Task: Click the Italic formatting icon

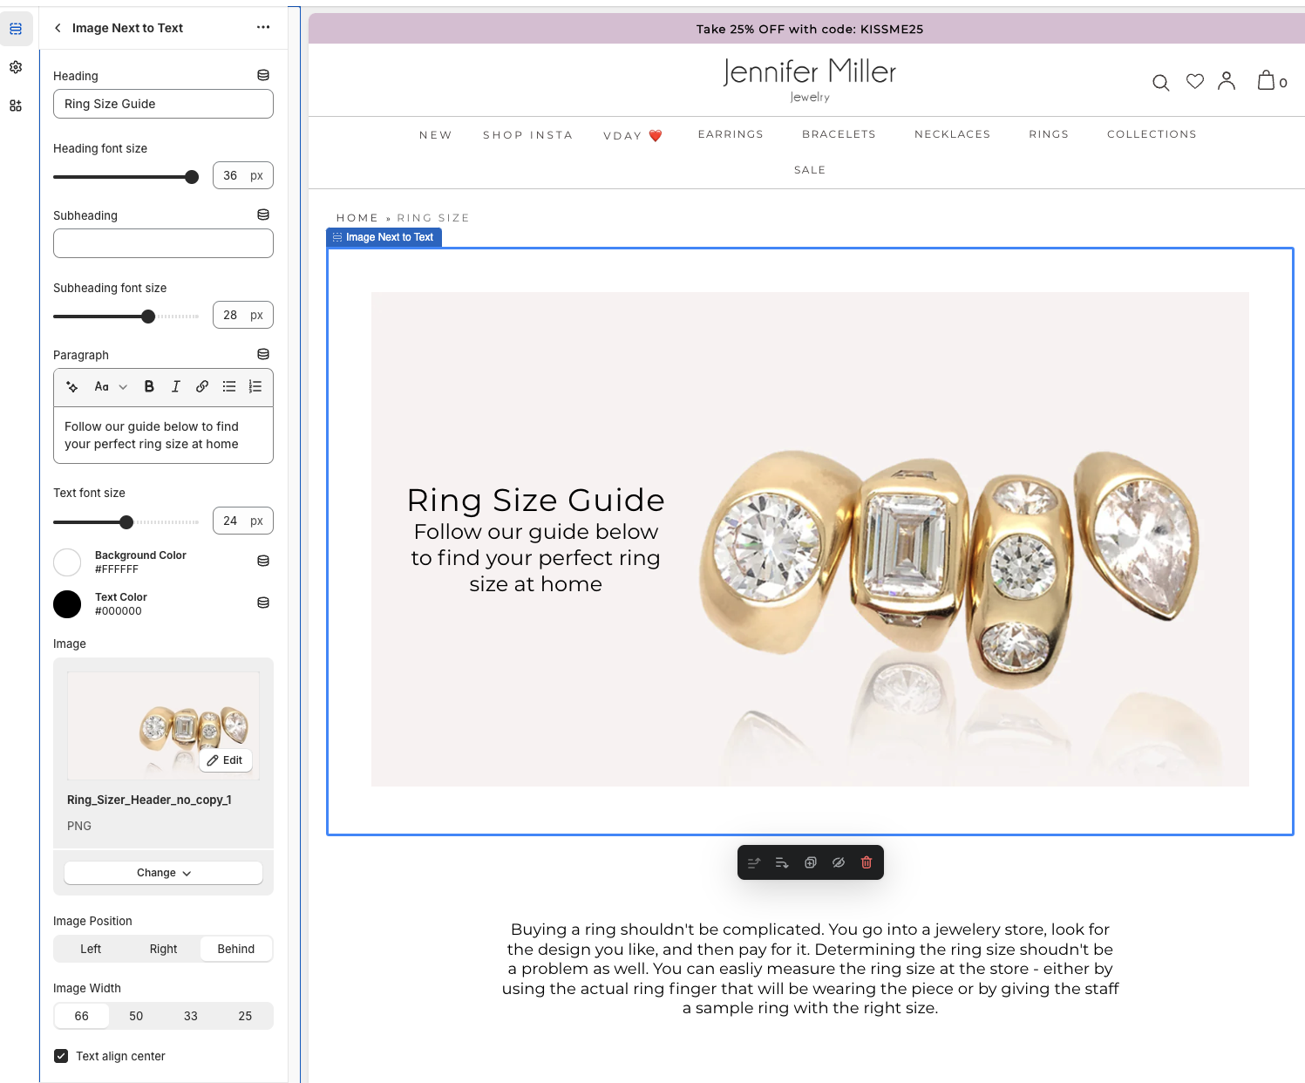Action: coord(175,386)
